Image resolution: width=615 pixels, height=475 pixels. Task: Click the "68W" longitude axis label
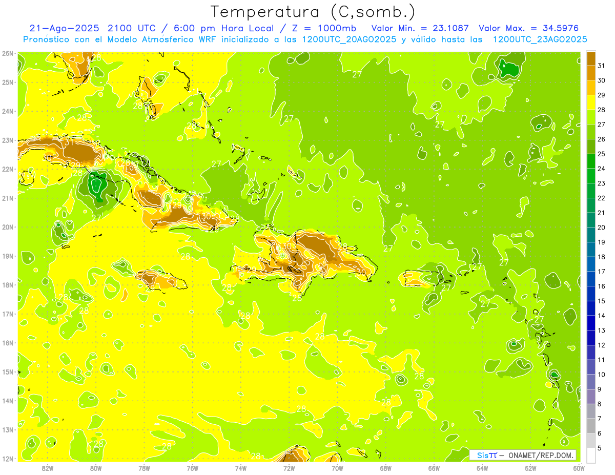(386, 468)
